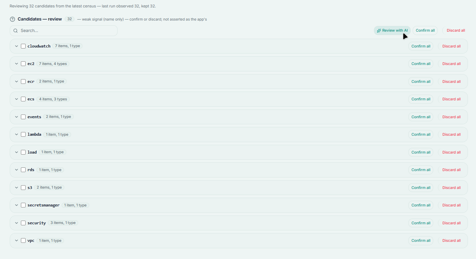Image resolution: width=476 pixels, height=259 pixels.
Task: Expand the load group chevron
Action: [x=17, y=152]
